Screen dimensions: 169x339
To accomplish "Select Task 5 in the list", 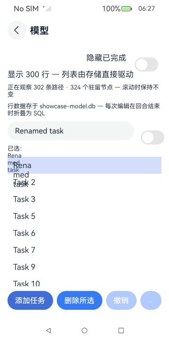I will click(x=84, y=216).
